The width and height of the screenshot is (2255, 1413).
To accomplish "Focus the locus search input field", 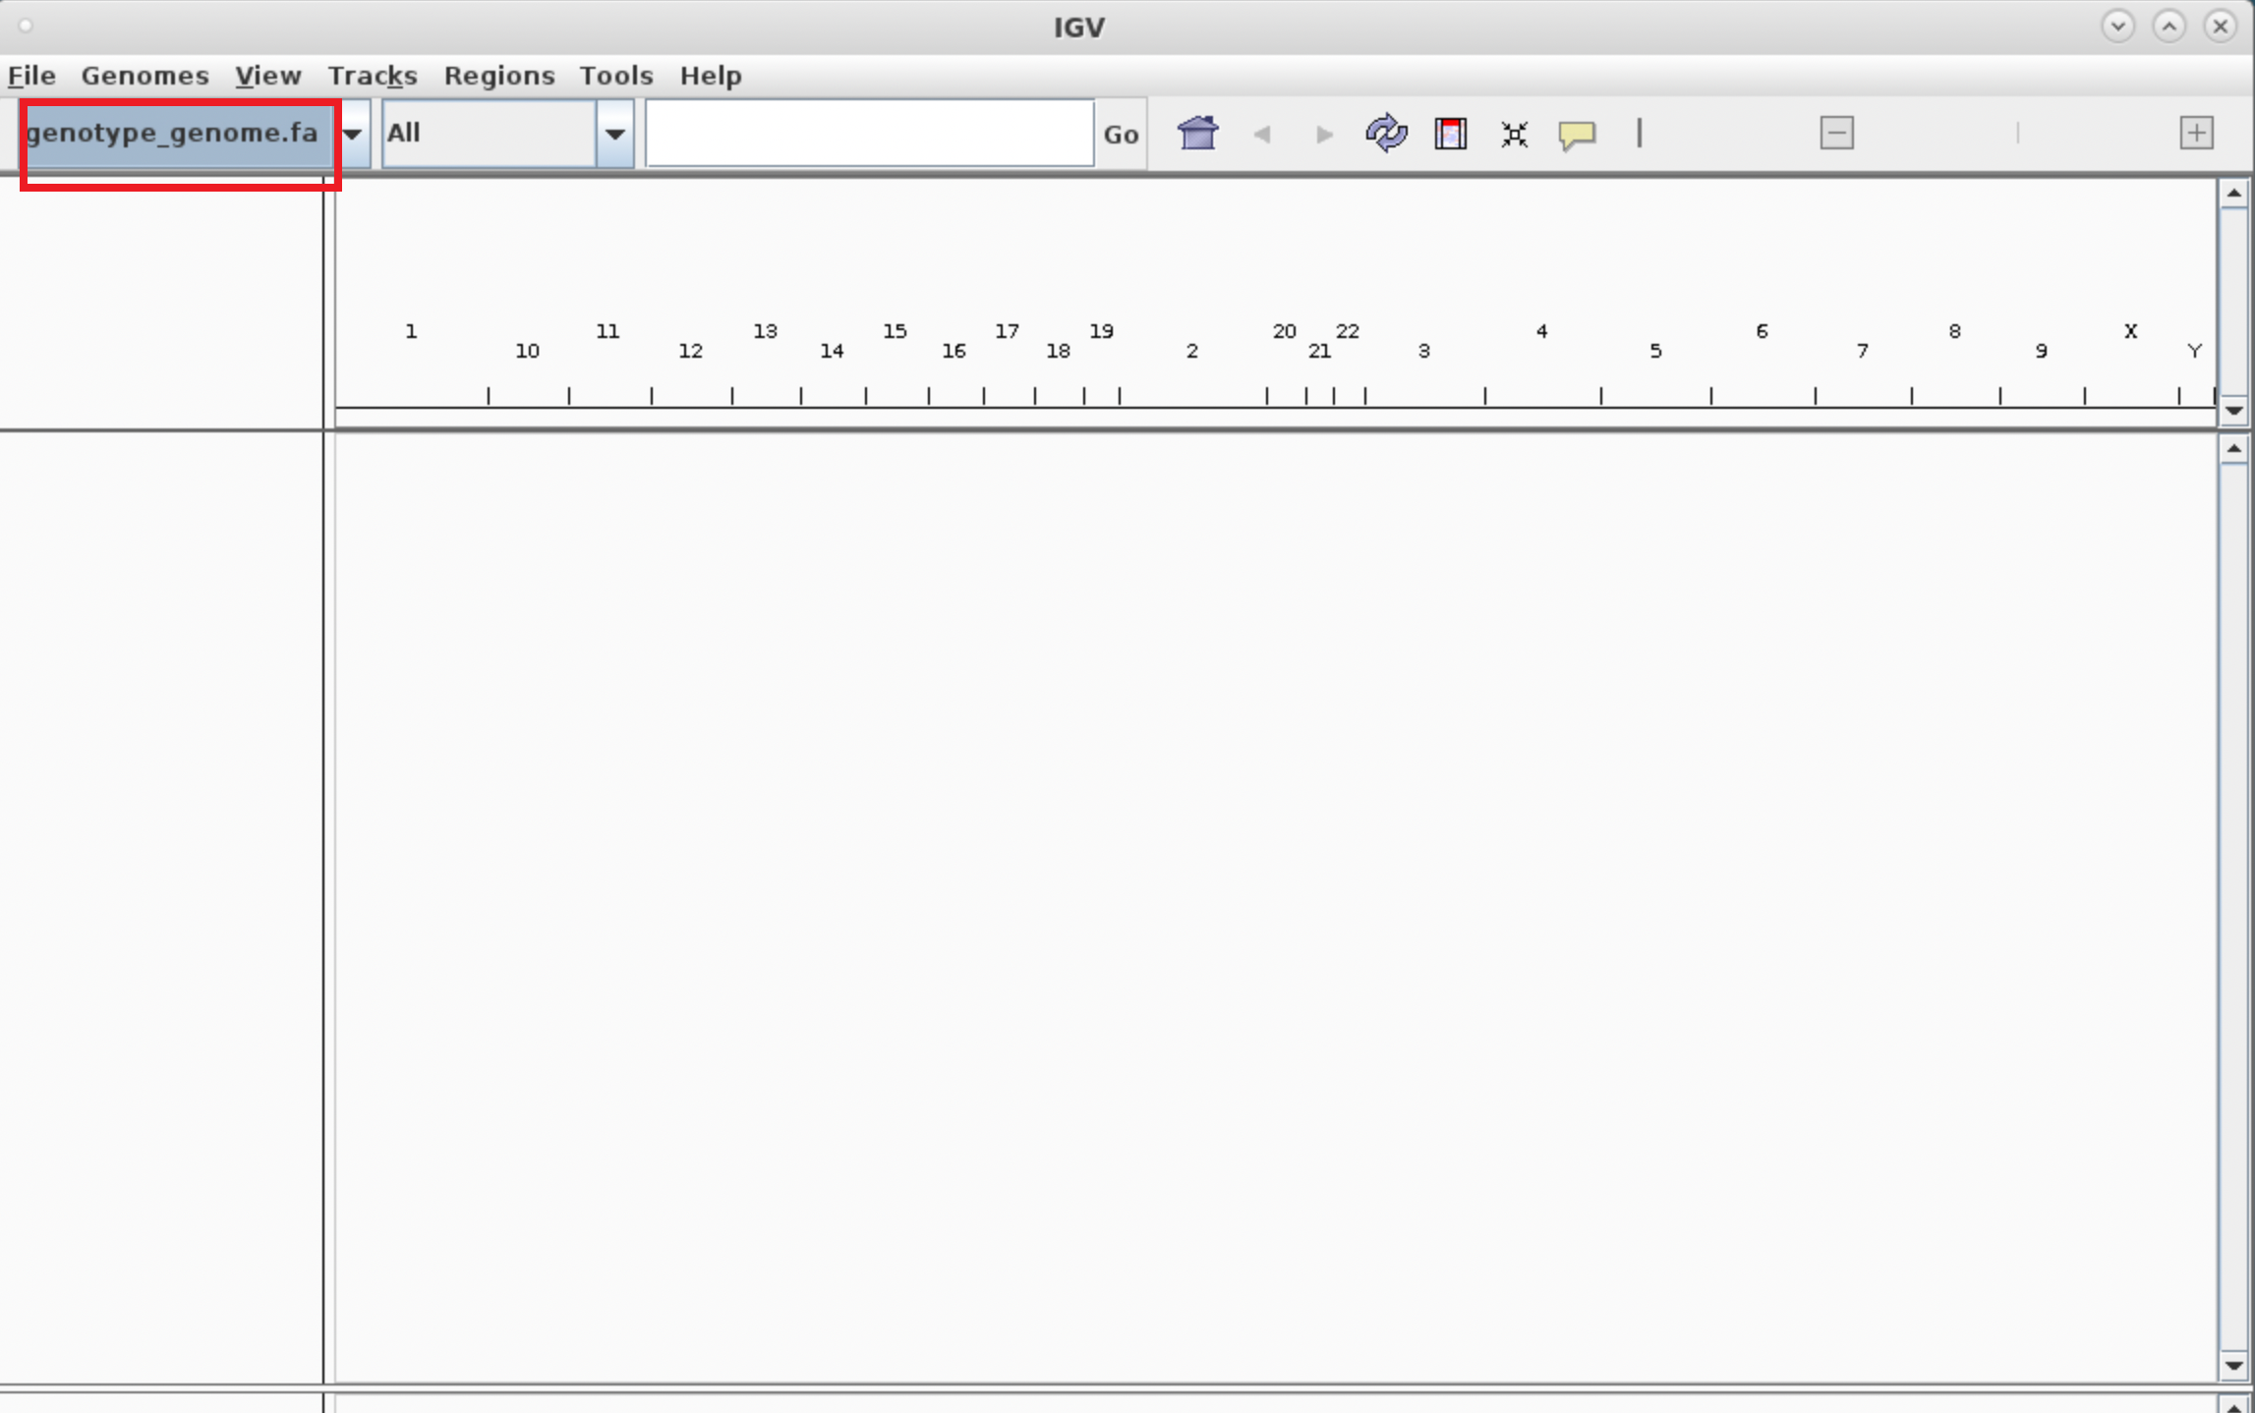I will [x=870, y=134].
